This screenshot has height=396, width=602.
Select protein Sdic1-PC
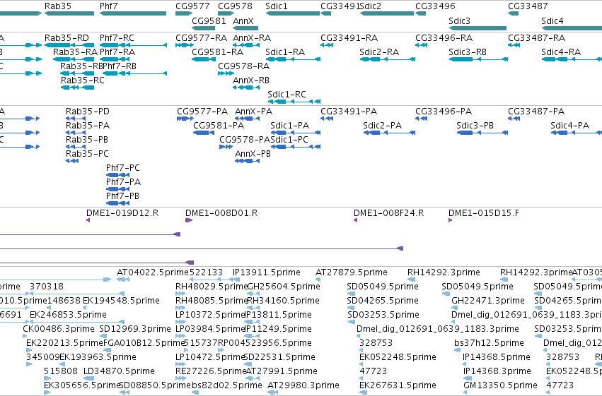click(289, 140)
